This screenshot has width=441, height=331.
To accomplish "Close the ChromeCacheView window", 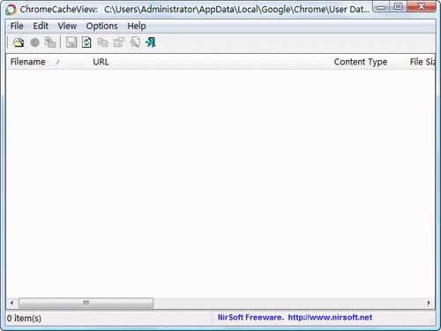I will 422,6.
